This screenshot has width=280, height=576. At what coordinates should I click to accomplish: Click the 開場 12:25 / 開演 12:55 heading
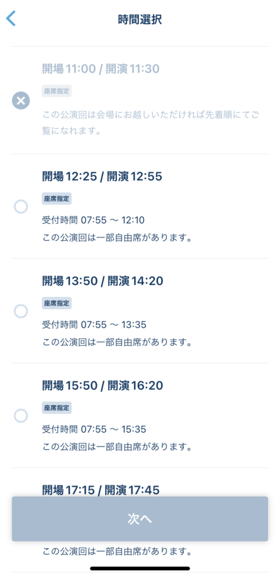[x=102, y=177]
